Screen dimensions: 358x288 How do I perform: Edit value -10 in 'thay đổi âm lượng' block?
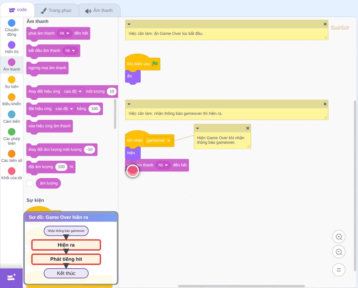(89, 149)
